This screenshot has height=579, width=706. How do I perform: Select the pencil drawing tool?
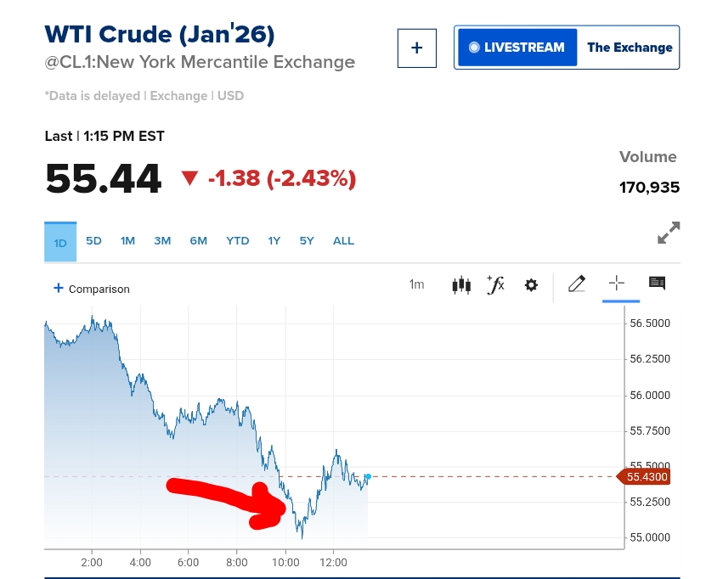(x=577, y=284)
